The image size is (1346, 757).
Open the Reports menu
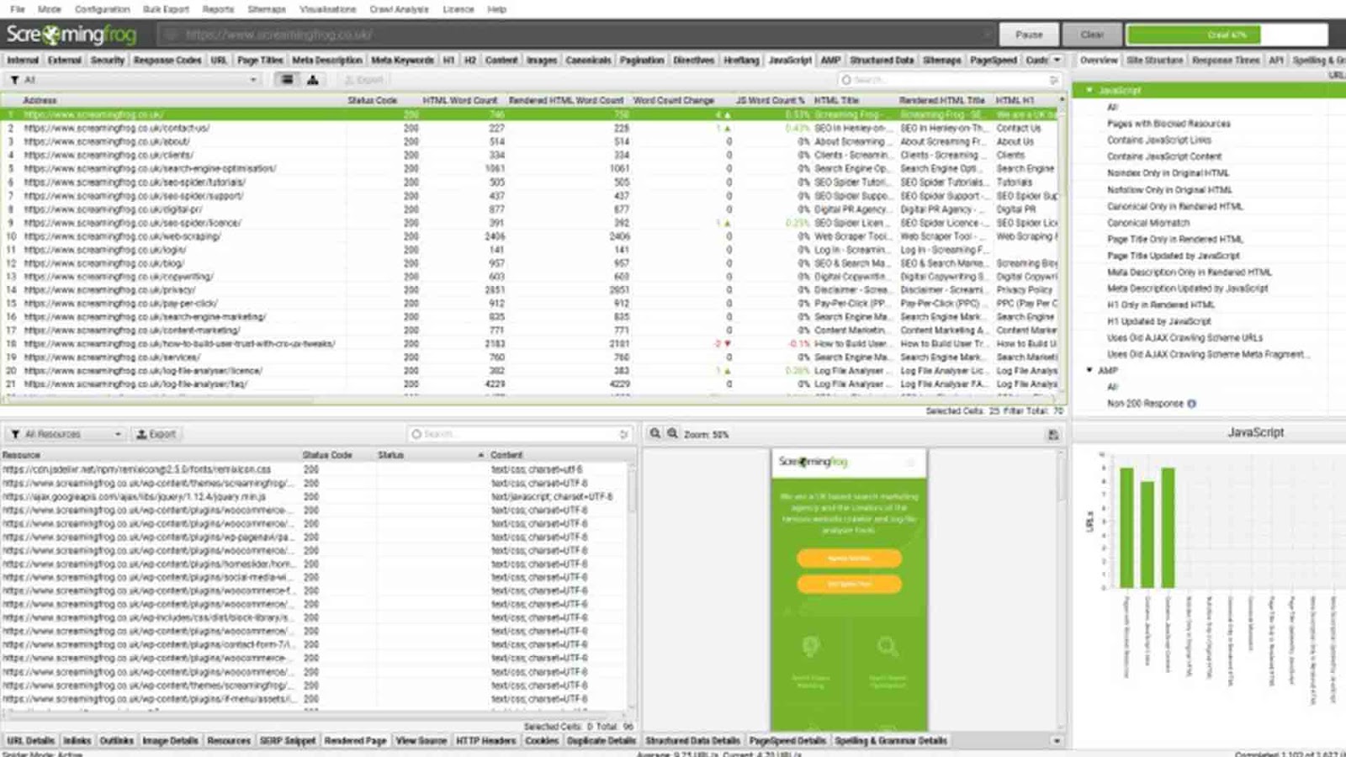pos(218,9)
